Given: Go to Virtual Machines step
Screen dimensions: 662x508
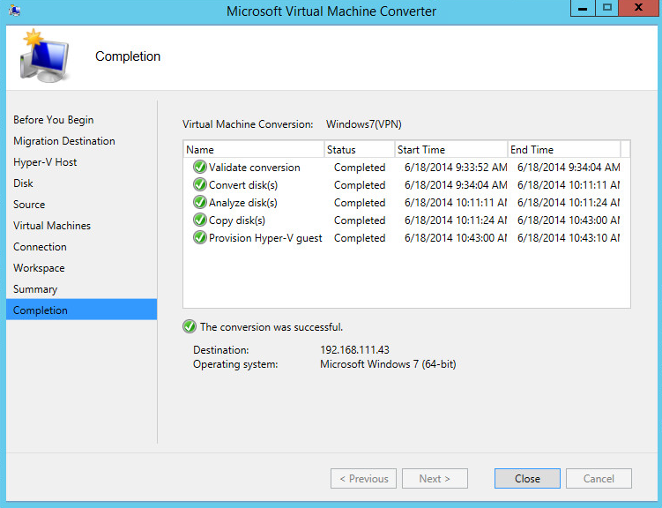Looking at the screenshot, I should coord(52,225).
